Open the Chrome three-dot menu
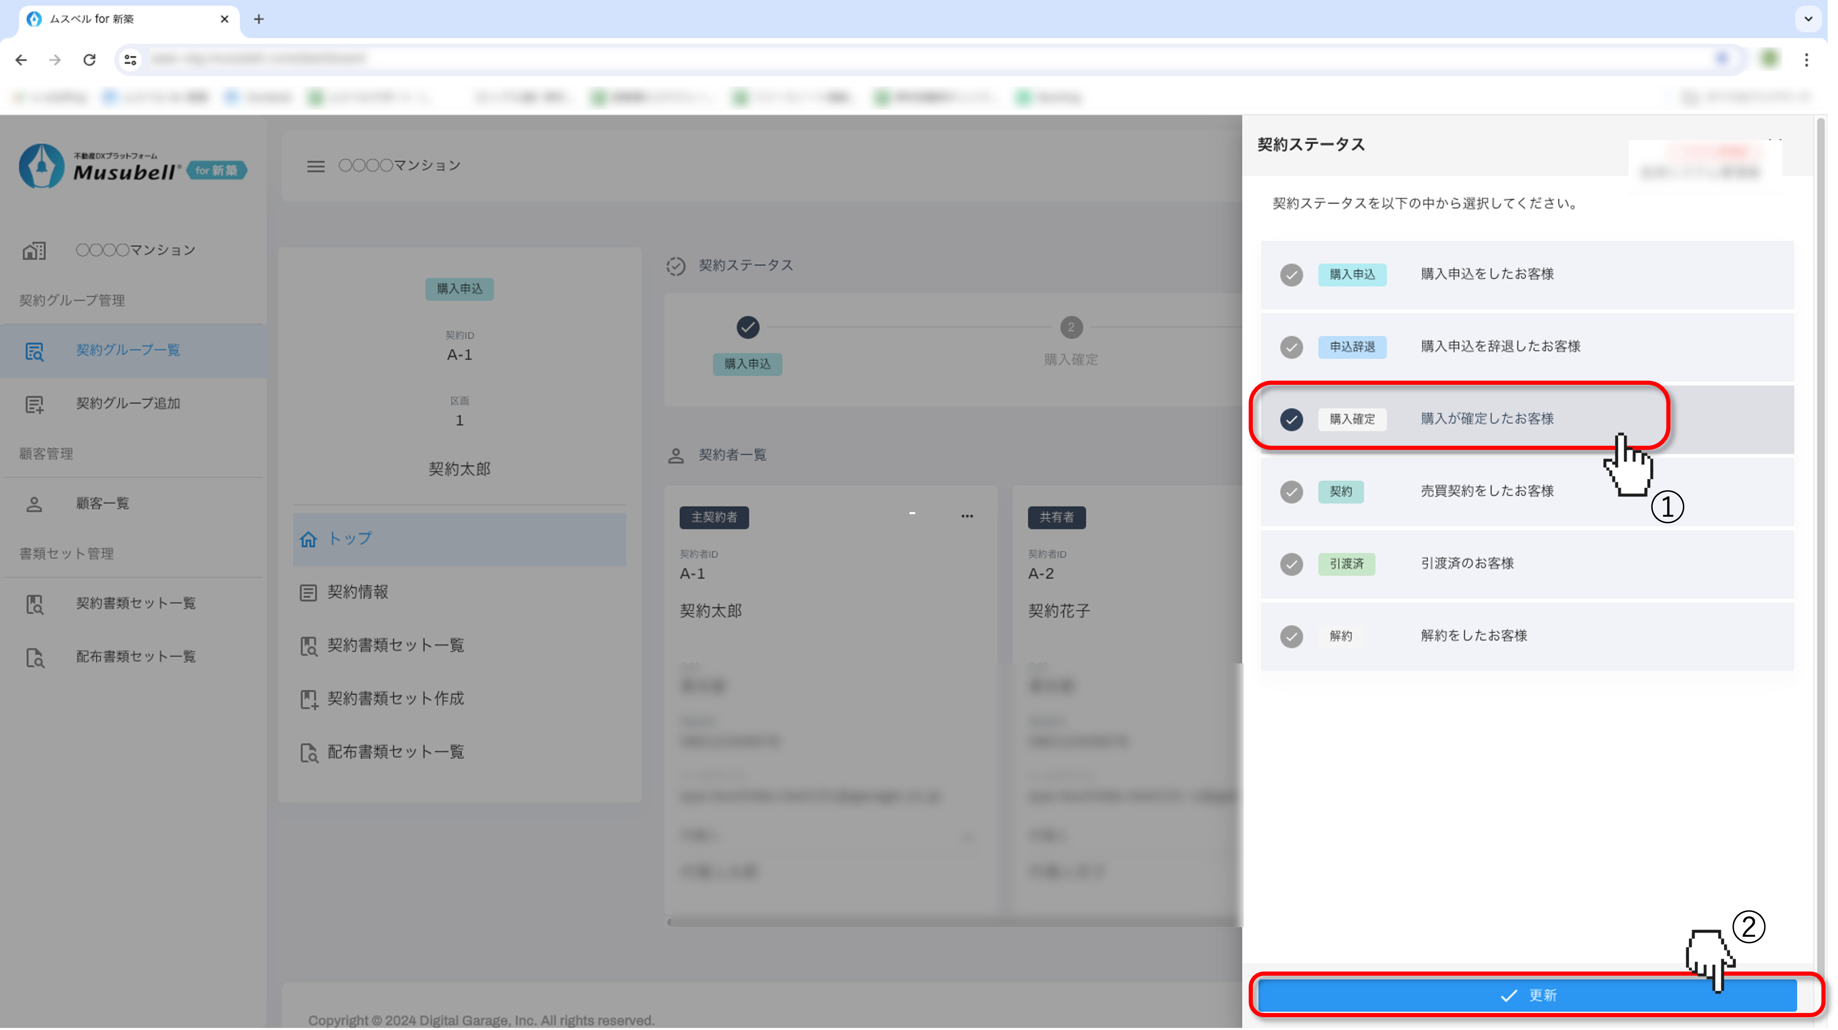The width and height of the screenshot is (1838, 1030). point(1806,60)
